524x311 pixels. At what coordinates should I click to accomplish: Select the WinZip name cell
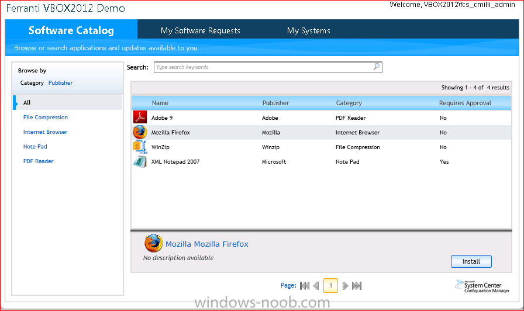pos(160,147)
